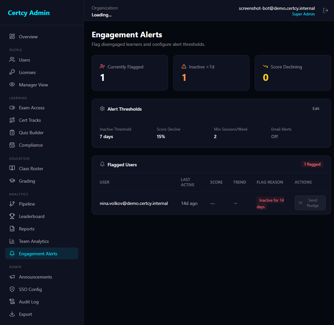Click the Cert Tracks route icon
The height and width of the screenshot is (325, 334).
12,120
